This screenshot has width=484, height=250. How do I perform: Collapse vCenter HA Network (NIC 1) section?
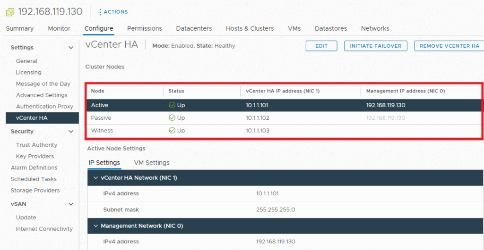pyautogui.click(x=95, y=178)
